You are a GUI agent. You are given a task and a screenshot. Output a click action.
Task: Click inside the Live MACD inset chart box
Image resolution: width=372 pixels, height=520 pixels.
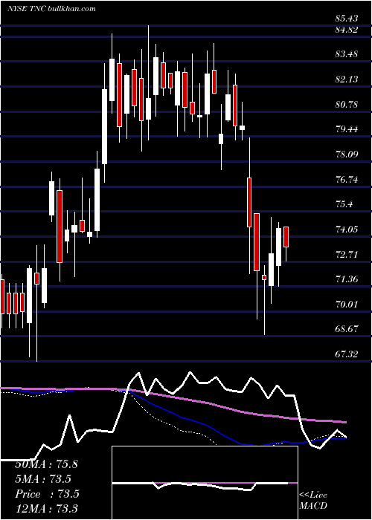tap(205, 483)
